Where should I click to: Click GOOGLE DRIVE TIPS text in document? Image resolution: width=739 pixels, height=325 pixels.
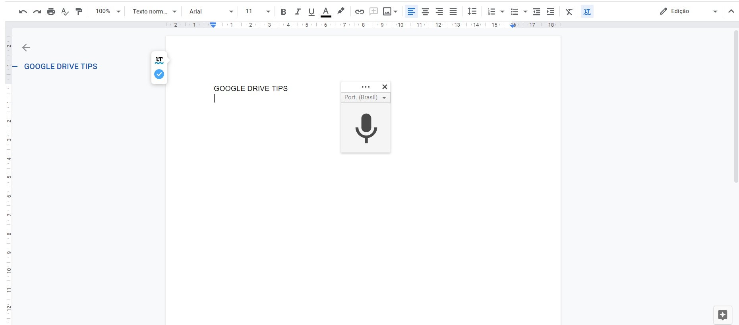pos(251,89)
